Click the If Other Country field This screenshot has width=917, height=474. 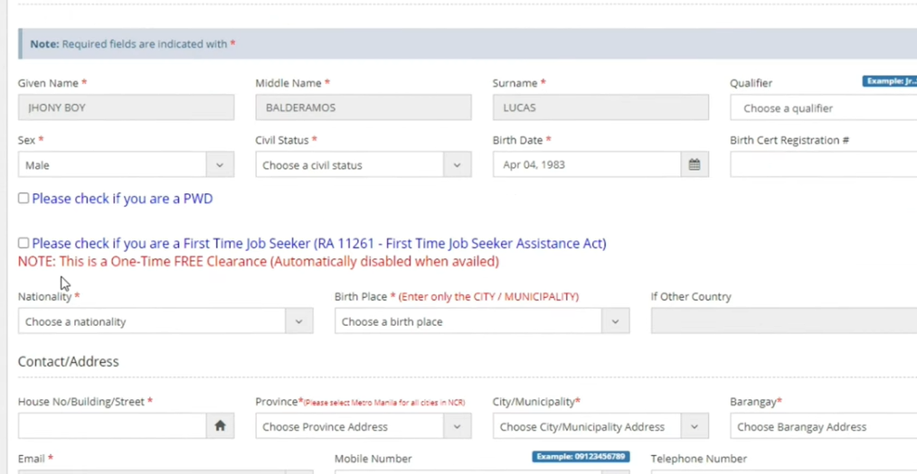[784, 321]
